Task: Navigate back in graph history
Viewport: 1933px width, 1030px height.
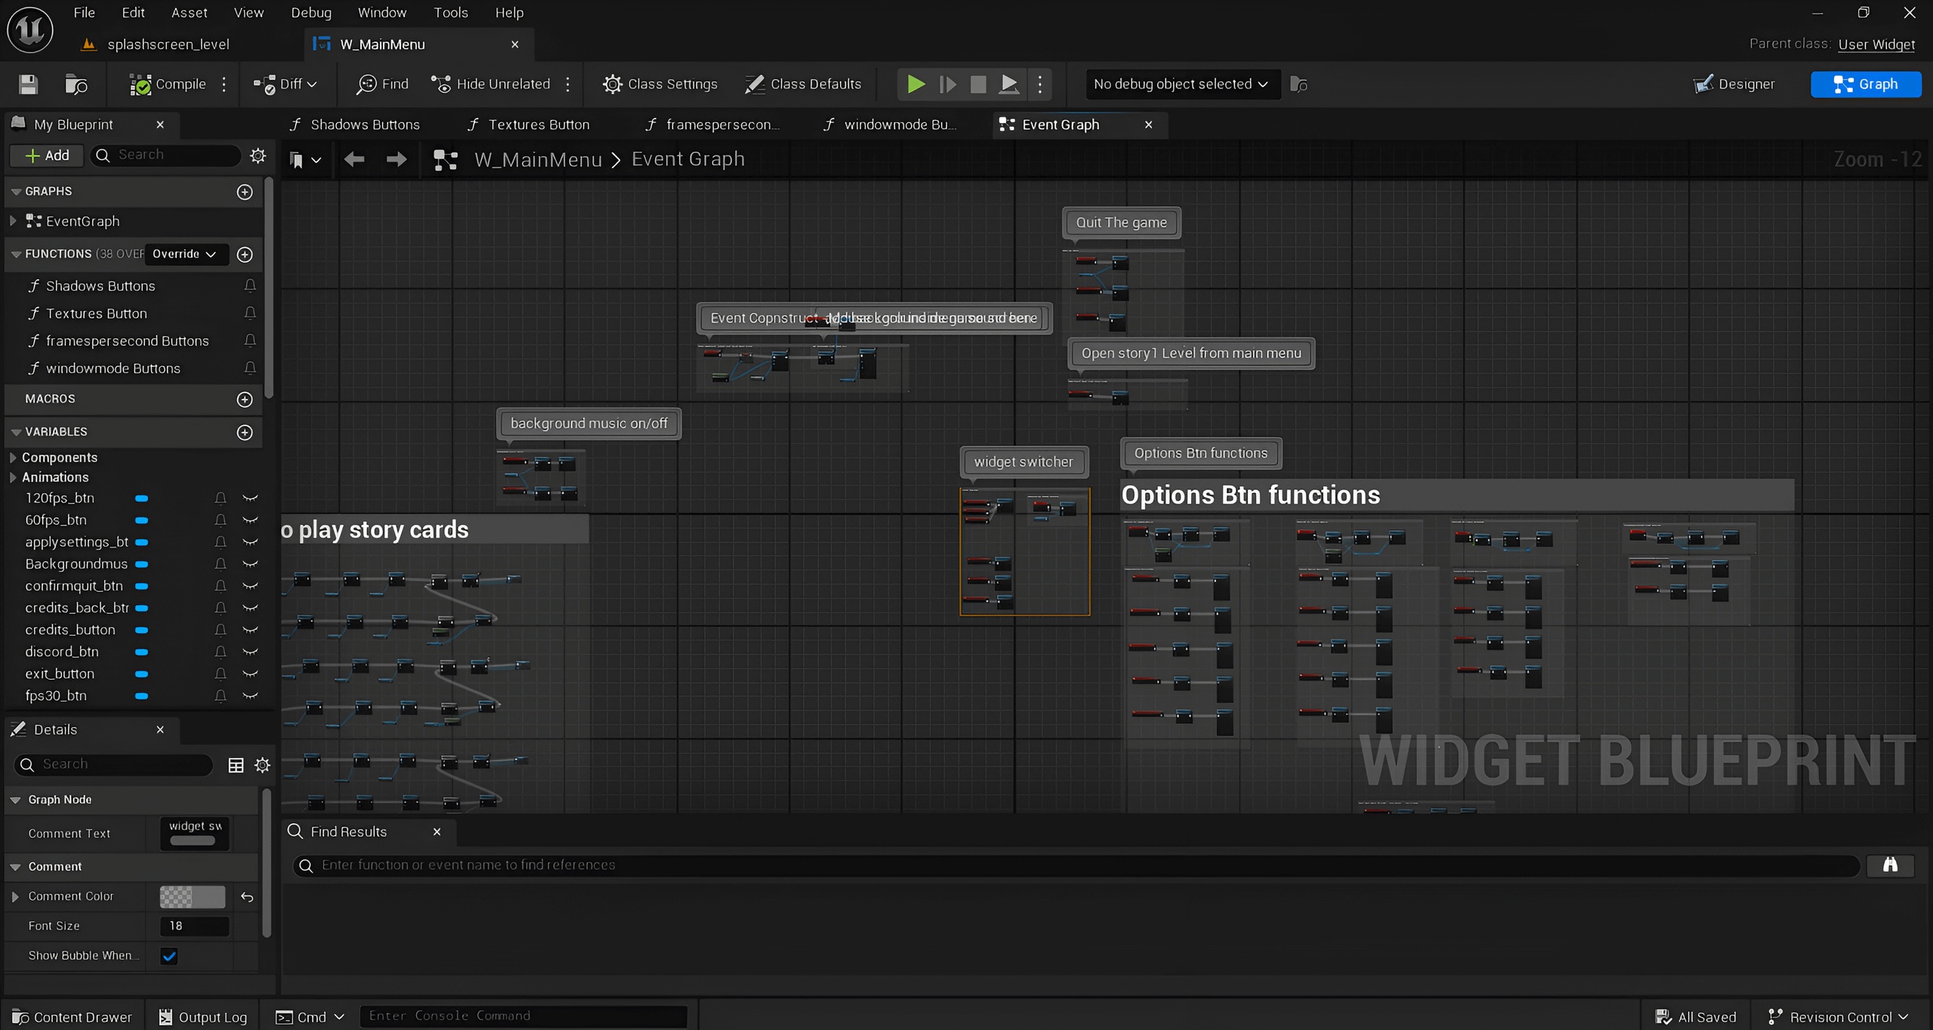Action: (x=354, y=159)
